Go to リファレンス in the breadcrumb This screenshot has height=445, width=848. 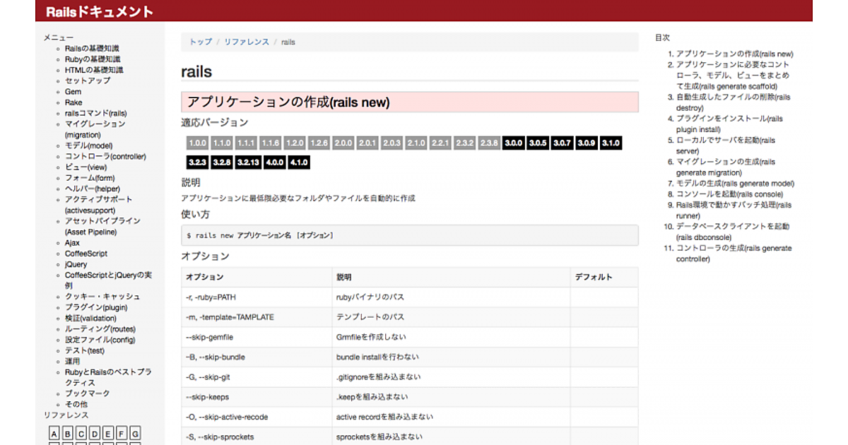click(247, 42)
